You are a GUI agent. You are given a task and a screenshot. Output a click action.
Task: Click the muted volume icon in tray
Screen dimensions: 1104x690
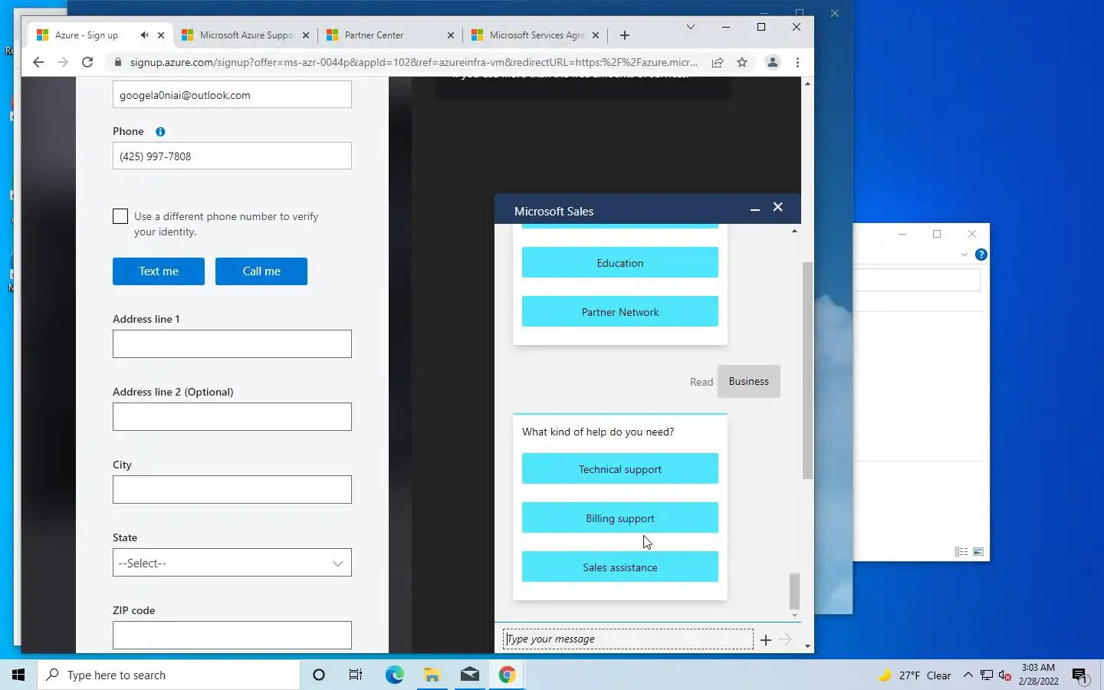pyautogui.click(x=1005, y=675)
